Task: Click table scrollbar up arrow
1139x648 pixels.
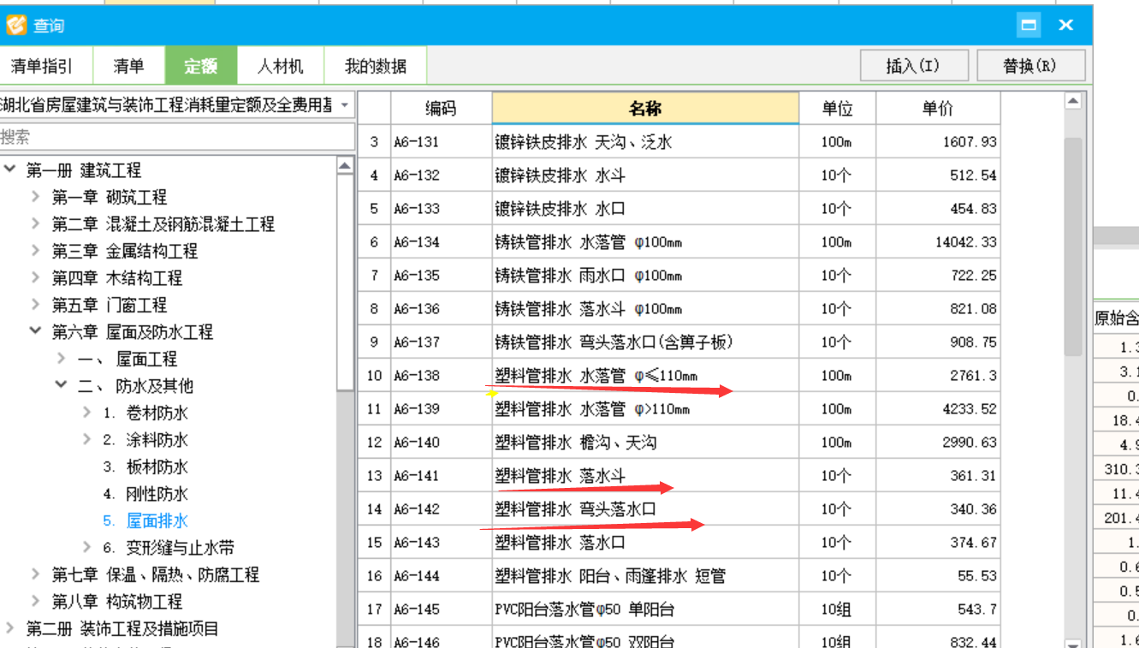Action: coord(1073,102)
